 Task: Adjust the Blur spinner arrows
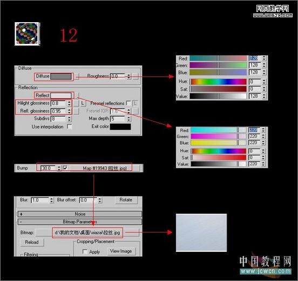pyautogui.click(x=51, y=200)
